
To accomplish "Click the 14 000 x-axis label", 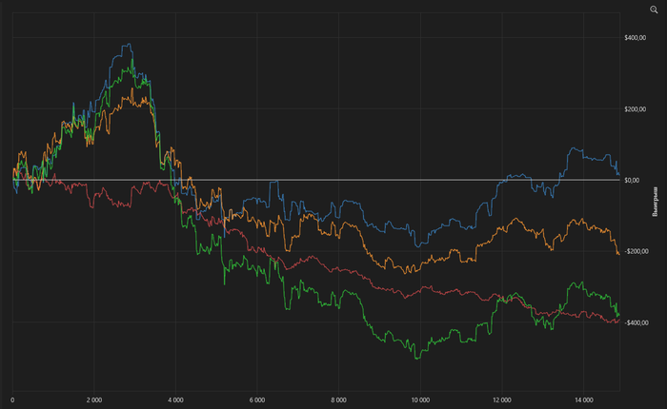I will (x=584, y=399).
